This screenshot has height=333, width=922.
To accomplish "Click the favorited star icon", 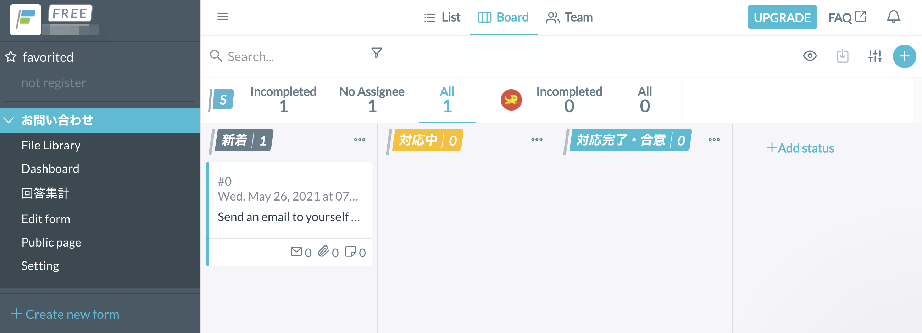I will pos(11,57).
